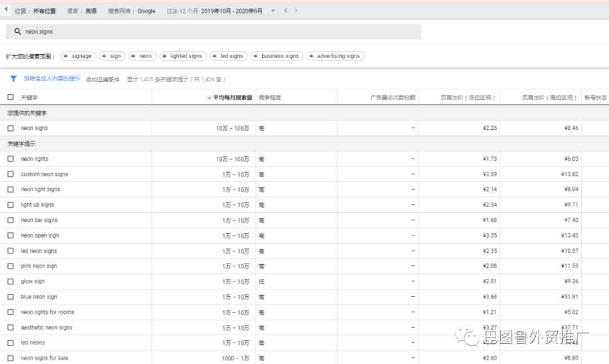Click the exclude adult content filter link

(52, 78)
